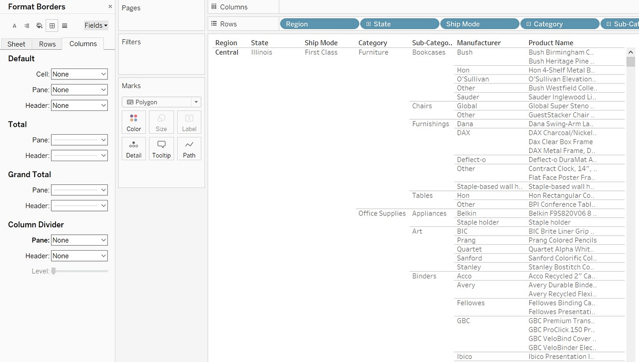Click the vertical scrollbar thumb
The image size is (639, 362).
pos(631,61)
